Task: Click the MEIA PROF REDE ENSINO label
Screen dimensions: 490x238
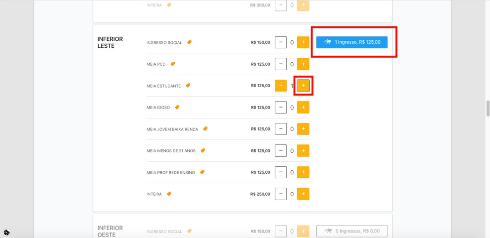Action: (171, 172)
